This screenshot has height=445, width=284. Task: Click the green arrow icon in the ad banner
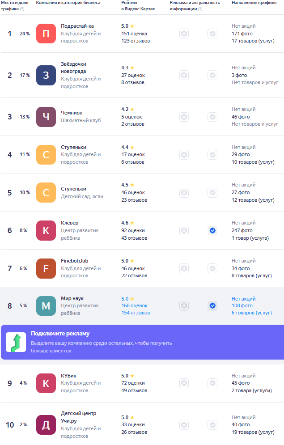(x=16, y=342)
